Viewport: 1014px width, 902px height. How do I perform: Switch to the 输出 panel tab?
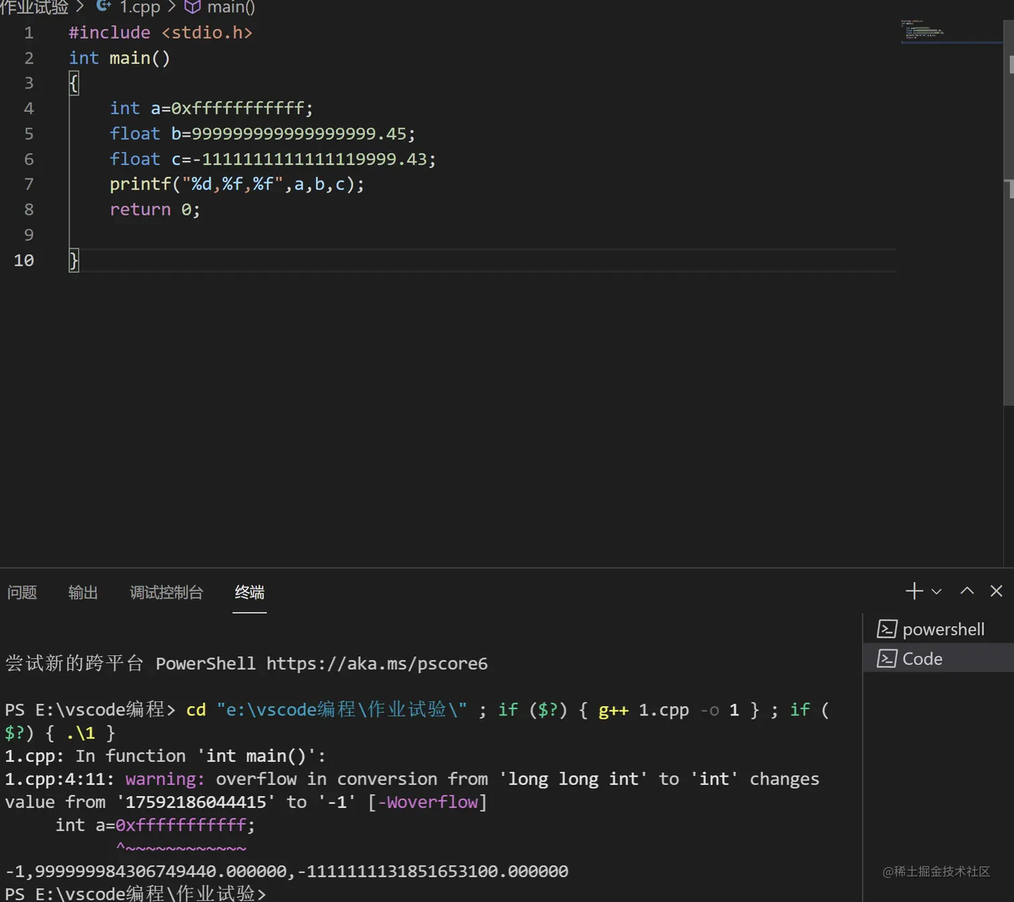[x=83, y=592]
